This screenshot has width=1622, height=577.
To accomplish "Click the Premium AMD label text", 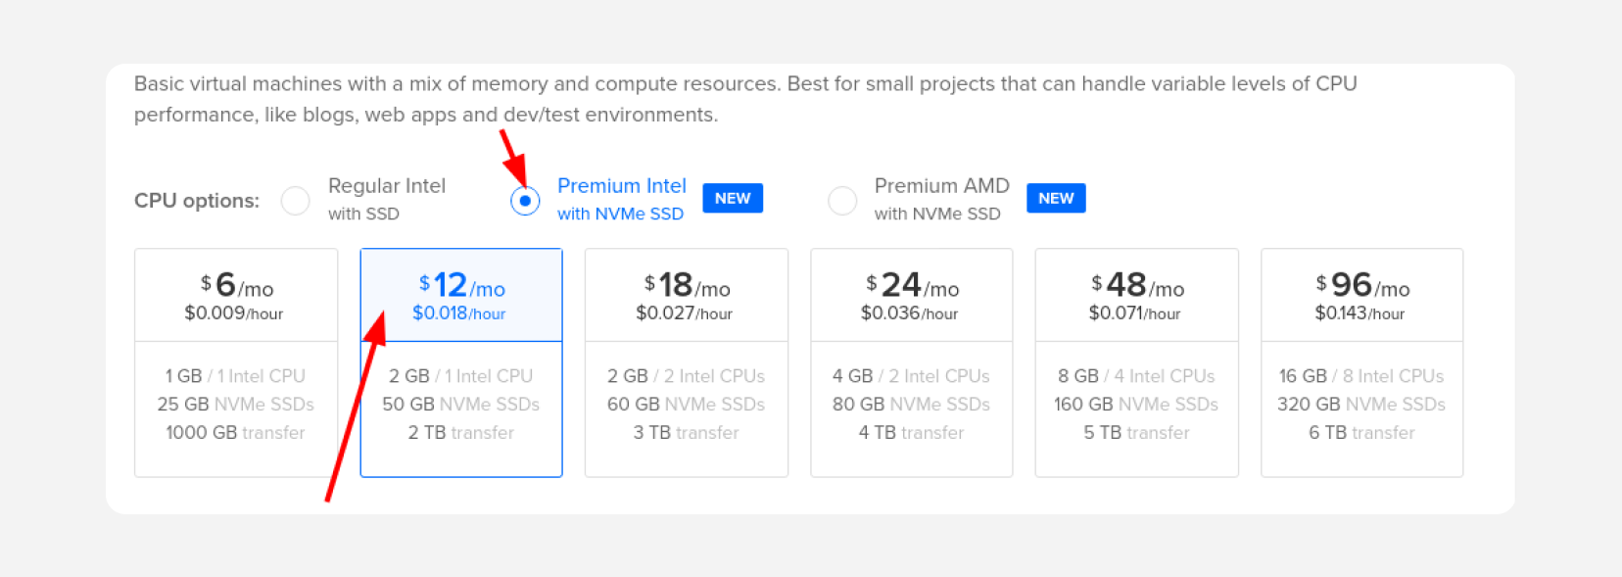I will click(941, 186).
